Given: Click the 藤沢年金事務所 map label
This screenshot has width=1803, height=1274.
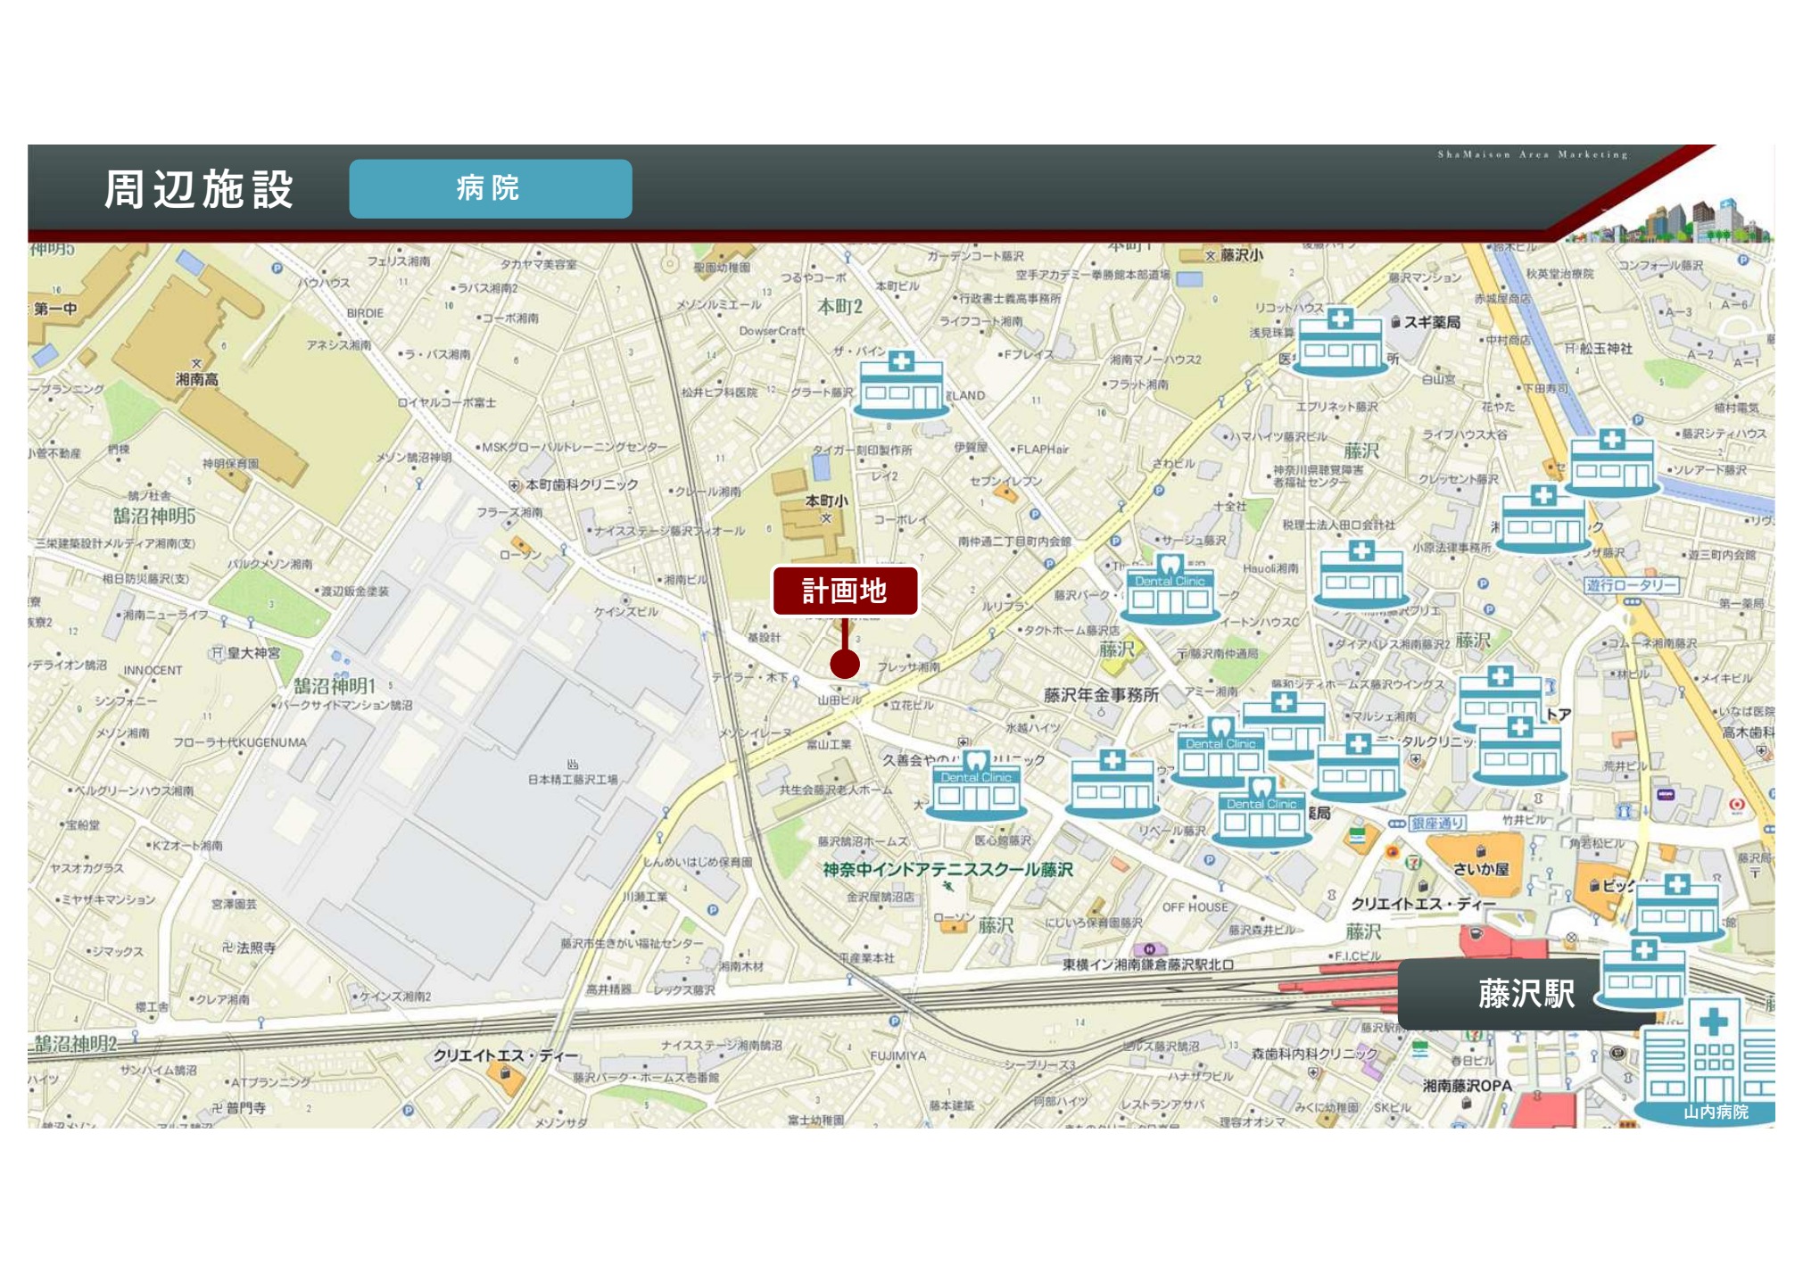Looking at the screenshot, I should pos(1101,695).
